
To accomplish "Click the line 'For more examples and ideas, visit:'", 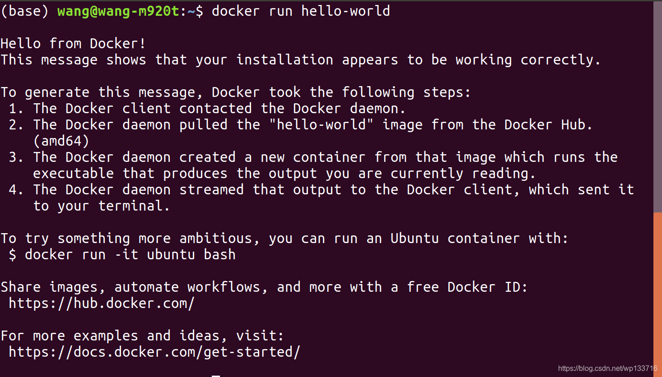I will pyautogui.click(x=142, y=336).
